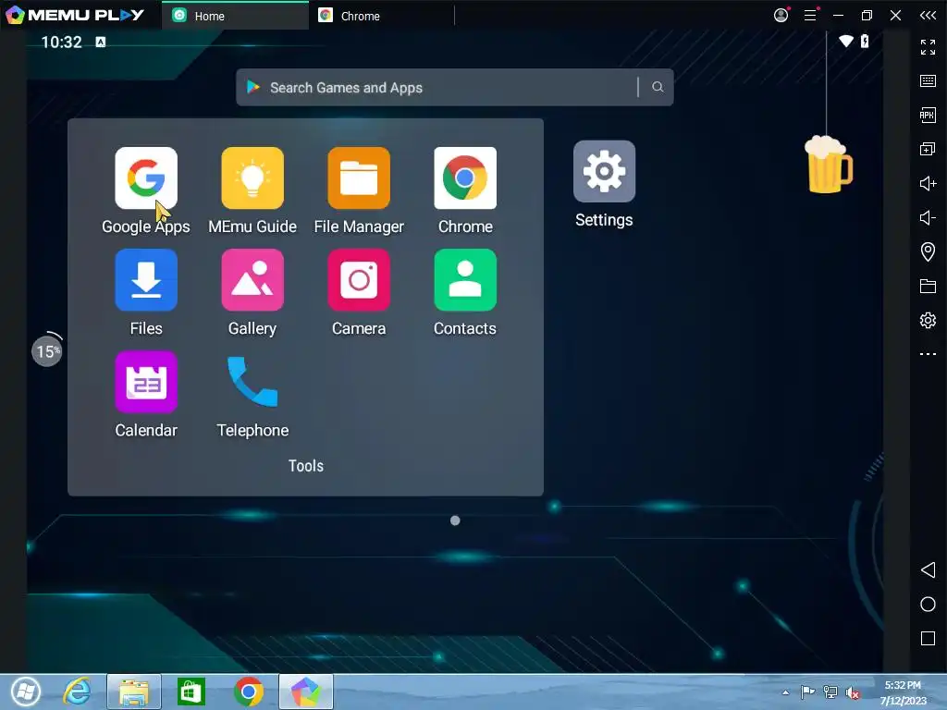Screen dimensions: 947x710
Task: Open Windows Explorer from taskbar
Action: [x=134, y=692]
